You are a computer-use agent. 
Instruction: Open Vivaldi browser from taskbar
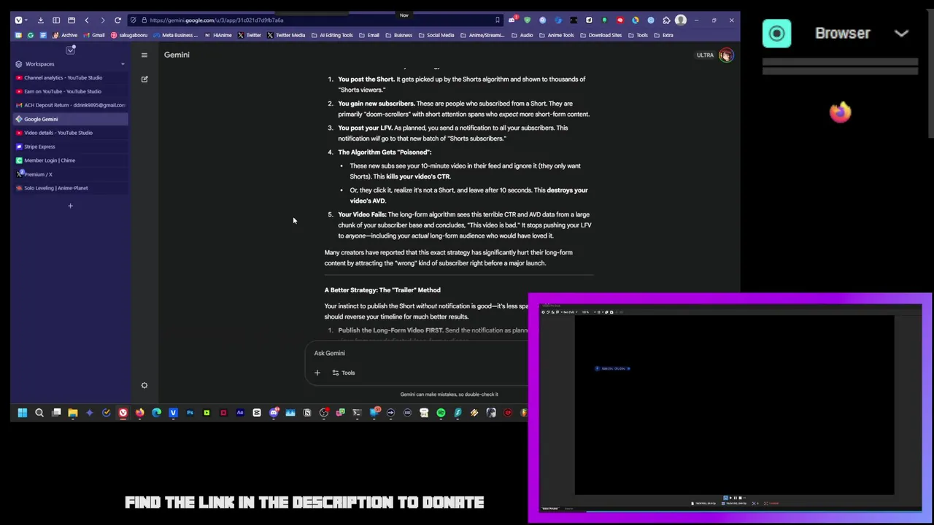(x=123, y=413)
